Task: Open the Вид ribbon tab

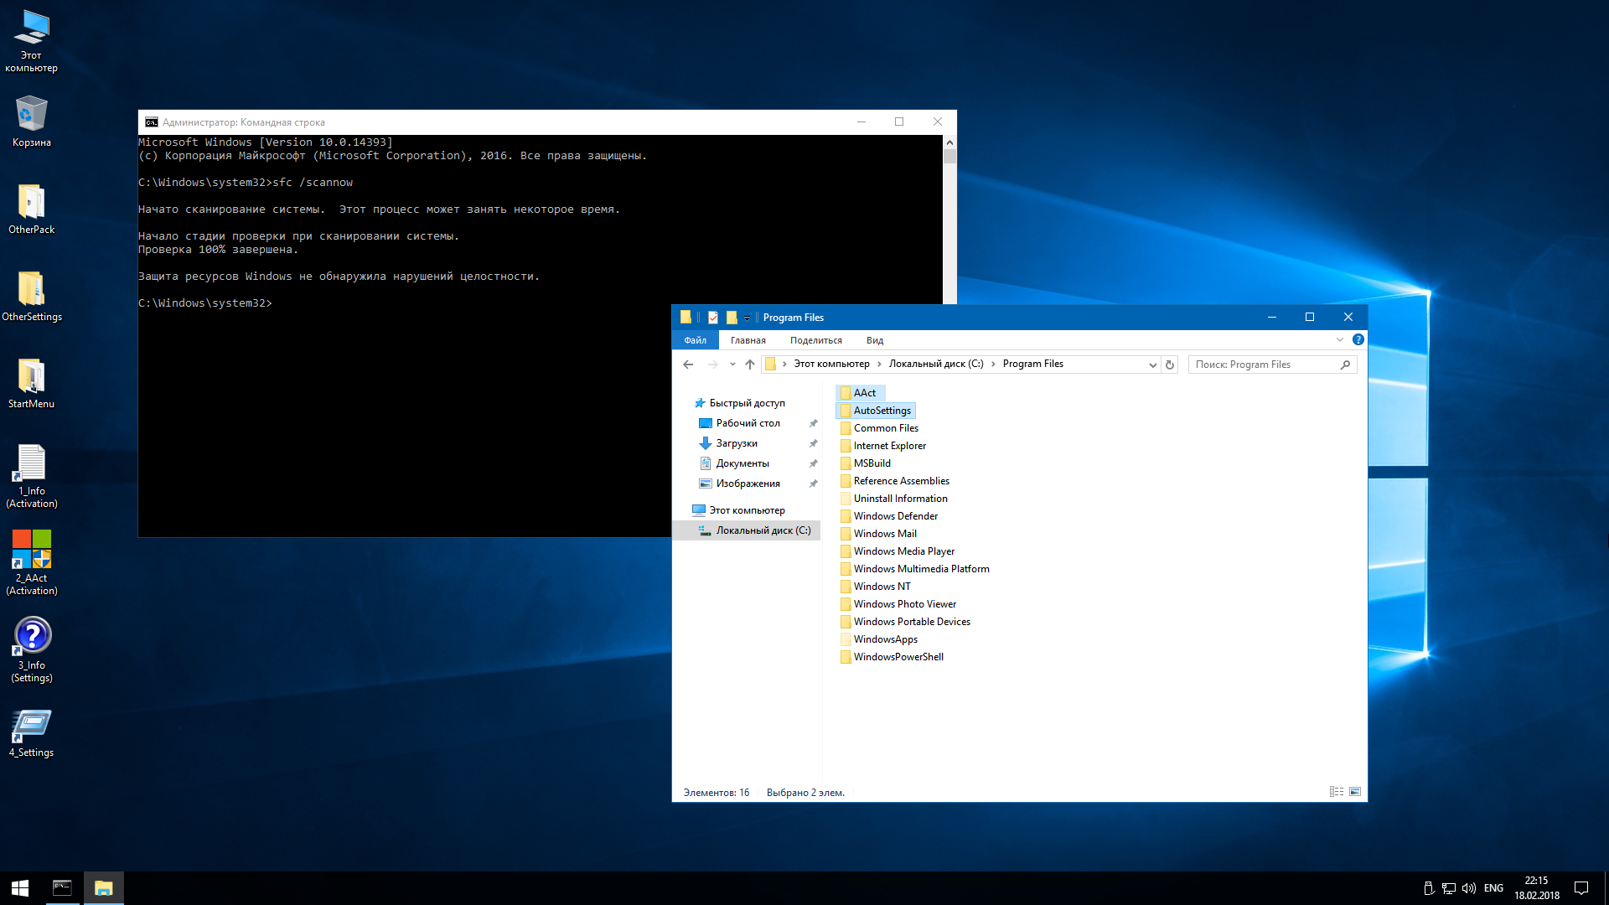Action: [x=874, y=340]
